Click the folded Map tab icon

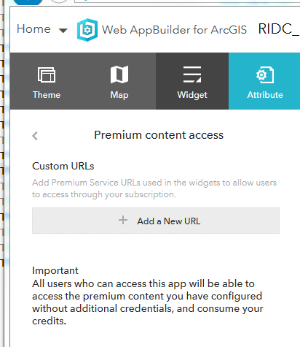(x=119, y=75)
